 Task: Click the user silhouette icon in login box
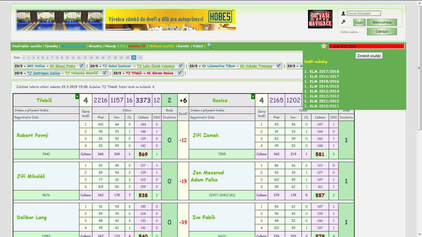point(343,14)
